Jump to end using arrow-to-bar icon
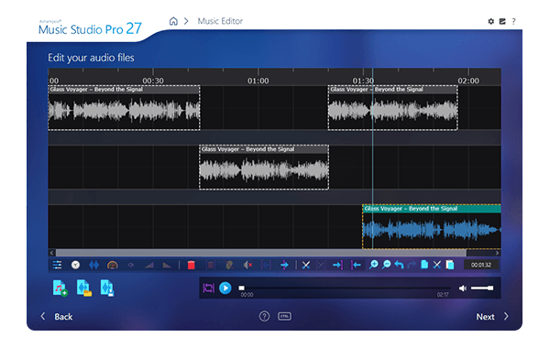 tap(337, 265)
